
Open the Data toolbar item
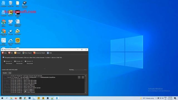pos(50,53)
